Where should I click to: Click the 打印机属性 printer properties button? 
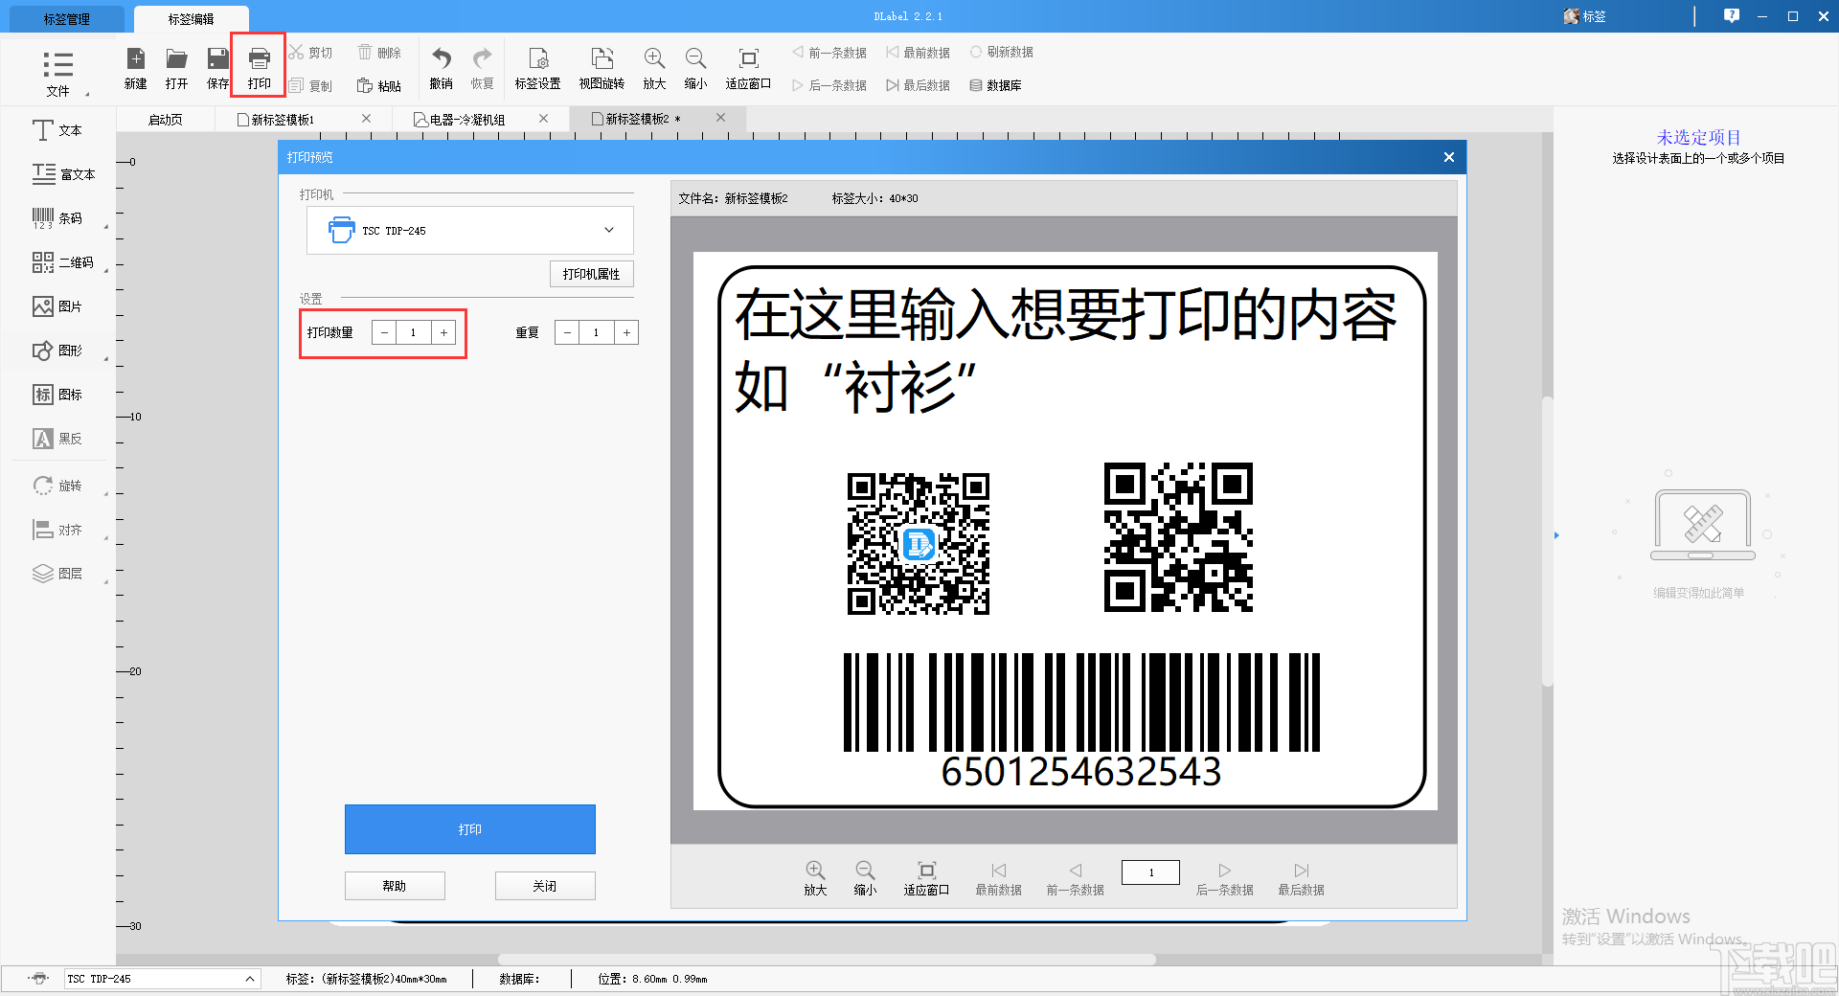tap(590, 274)
